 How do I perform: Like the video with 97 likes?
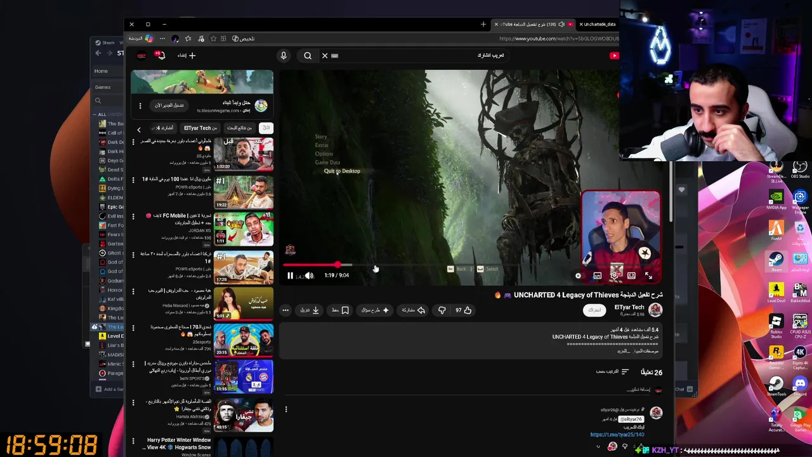click(464, 310)
